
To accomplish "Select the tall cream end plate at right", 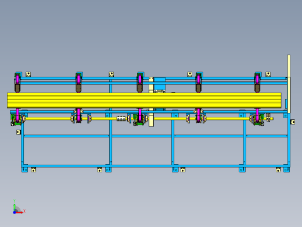I will (x=289, y=84).
